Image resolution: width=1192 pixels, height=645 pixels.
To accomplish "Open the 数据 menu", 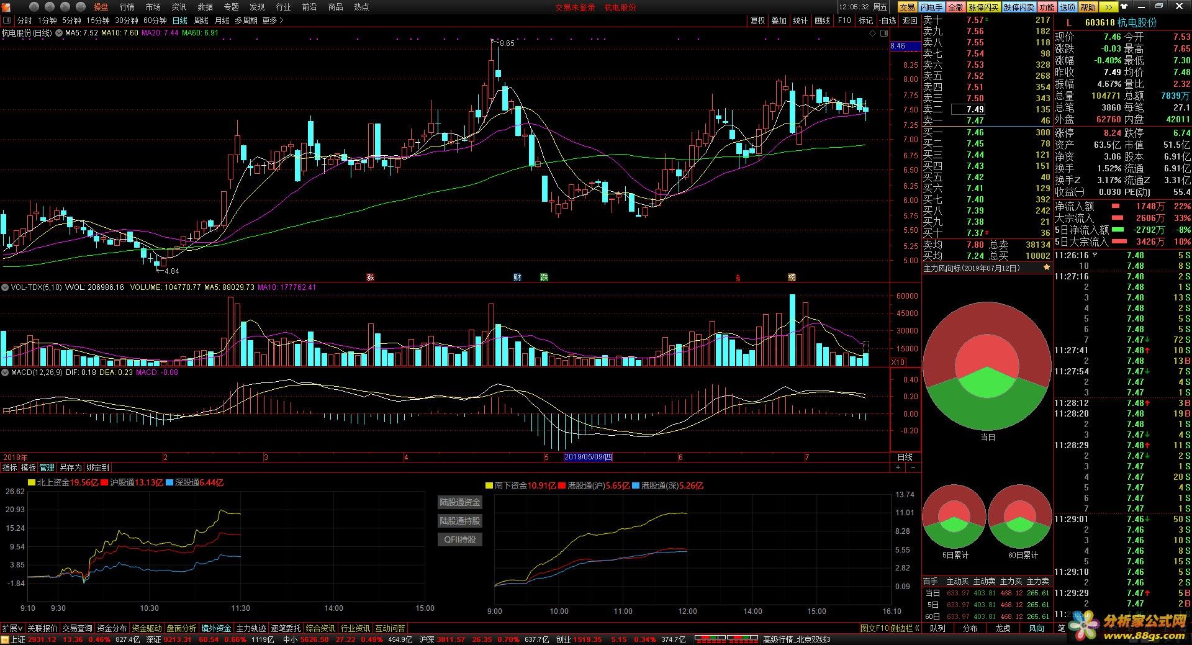I will (x=205, y=7).
